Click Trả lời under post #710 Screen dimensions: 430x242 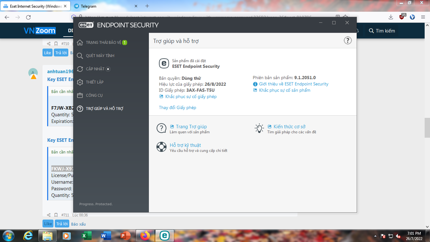(62, 53)
